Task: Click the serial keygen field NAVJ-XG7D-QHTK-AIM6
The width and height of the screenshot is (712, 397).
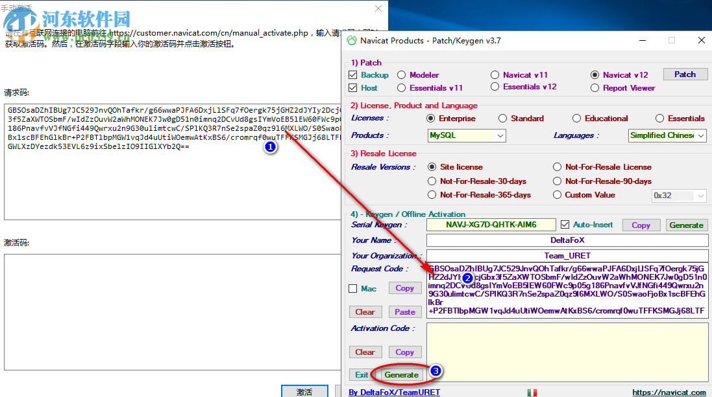Action: [x=491, y=225]
